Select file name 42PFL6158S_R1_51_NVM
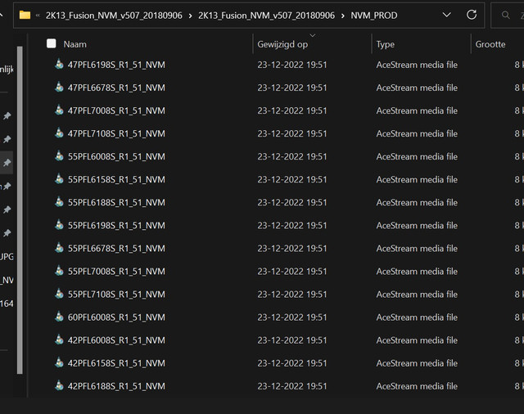Screen dimensions: 524x414 coord(116,363)
